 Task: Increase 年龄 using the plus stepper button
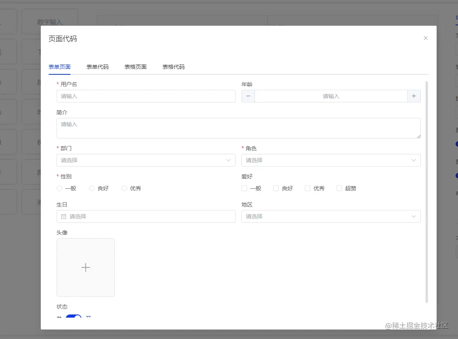414,96
